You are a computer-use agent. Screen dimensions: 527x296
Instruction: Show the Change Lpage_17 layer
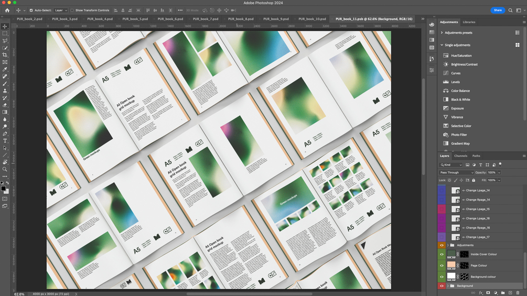coord(442,237)
